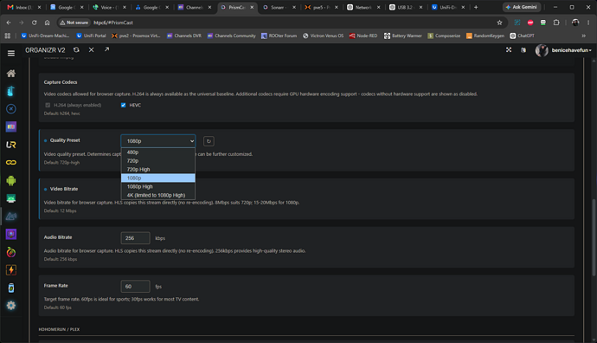Switch to the Voice browser tab
The width and height of the screenshot is (597, 343).
tap(109, 7)
